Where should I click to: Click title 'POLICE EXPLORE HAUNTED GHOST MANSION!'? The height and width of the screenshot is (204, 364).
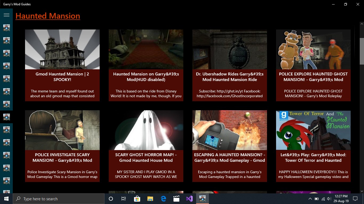click(x=313, y=77)
